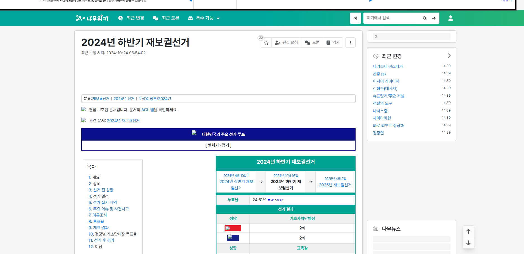Click the Namuwiki logo
The image size is (524, 254).
point(92,18)
